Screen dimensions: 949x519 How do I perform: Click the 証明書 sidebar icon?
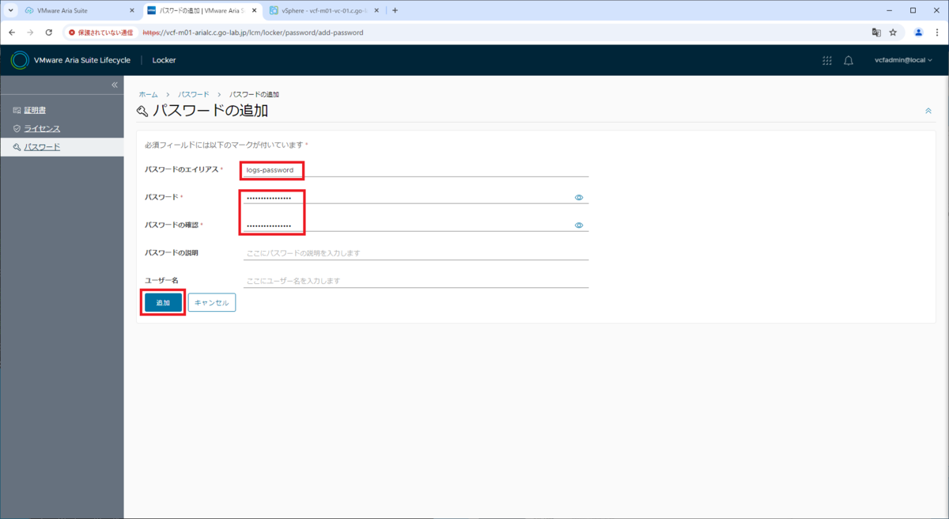17,110
